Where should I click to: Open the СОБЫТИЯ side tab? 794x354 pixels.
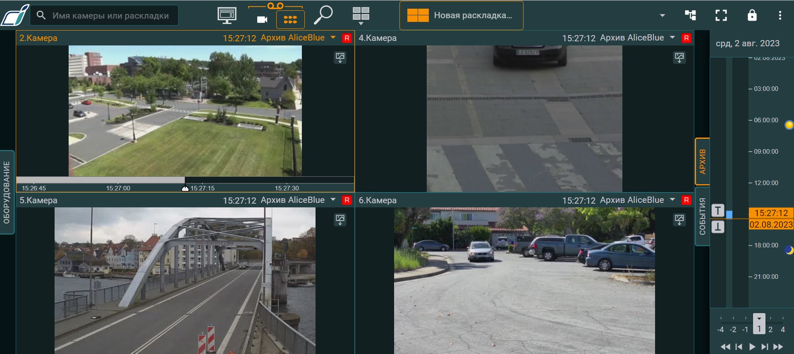pyautogui.click(x=702, y=216)
